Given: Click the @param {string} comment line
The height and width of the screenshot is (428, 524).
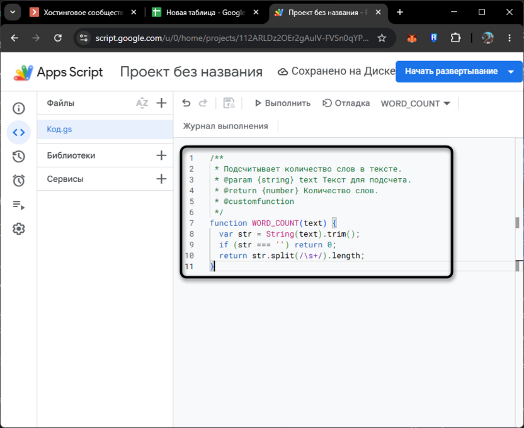Looking at the screenshot, I should pyautogui.click(x=313, y=180).
